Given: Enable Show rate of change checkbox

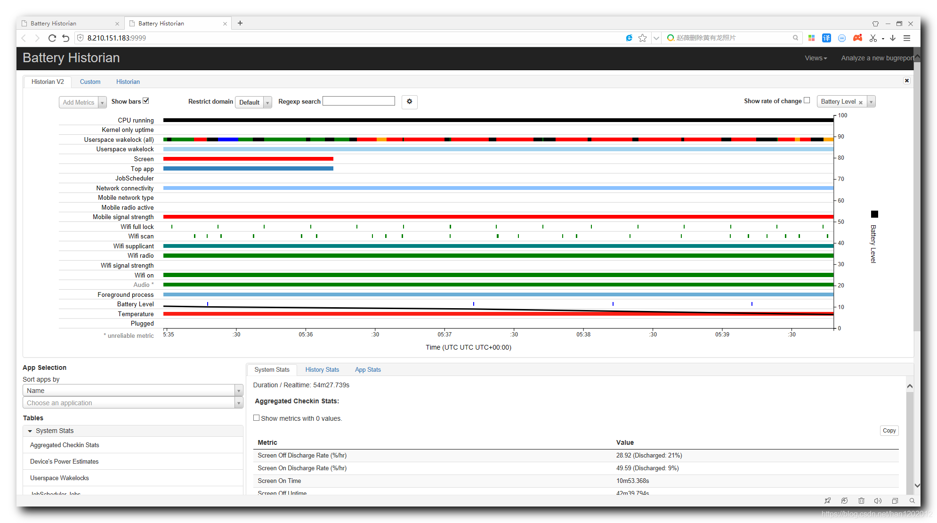Looking at the screenshot, I should (x=807, y=100).
